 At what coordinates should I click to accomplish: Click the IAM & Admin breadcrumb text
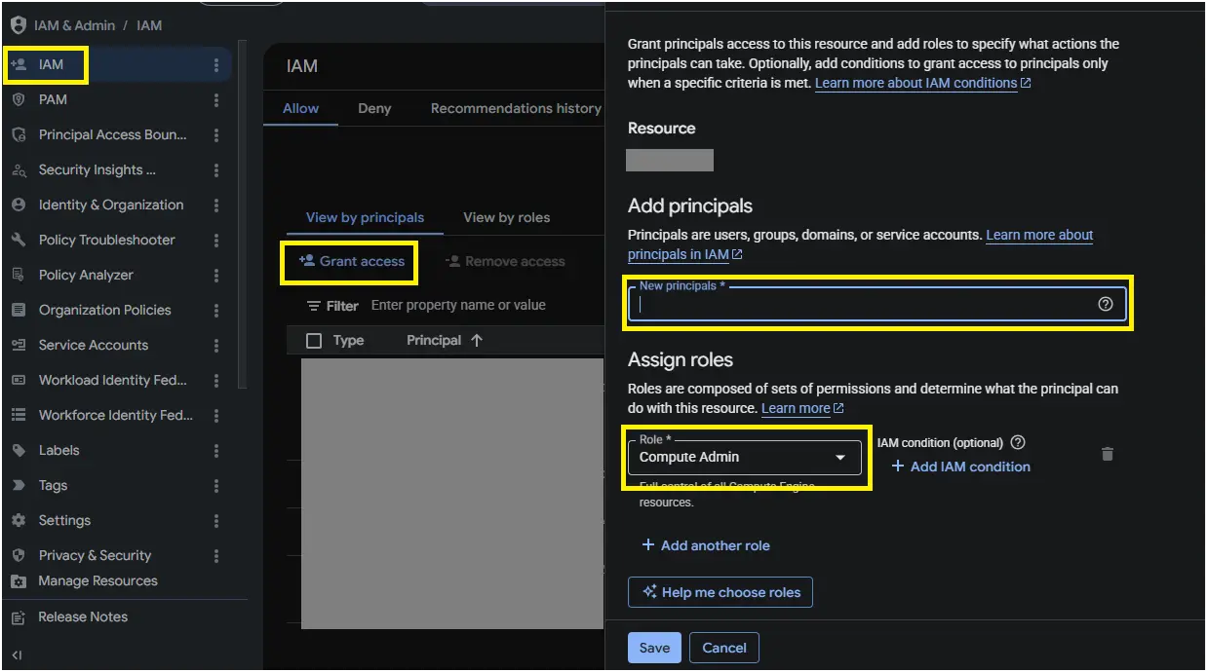click(74, 25)
